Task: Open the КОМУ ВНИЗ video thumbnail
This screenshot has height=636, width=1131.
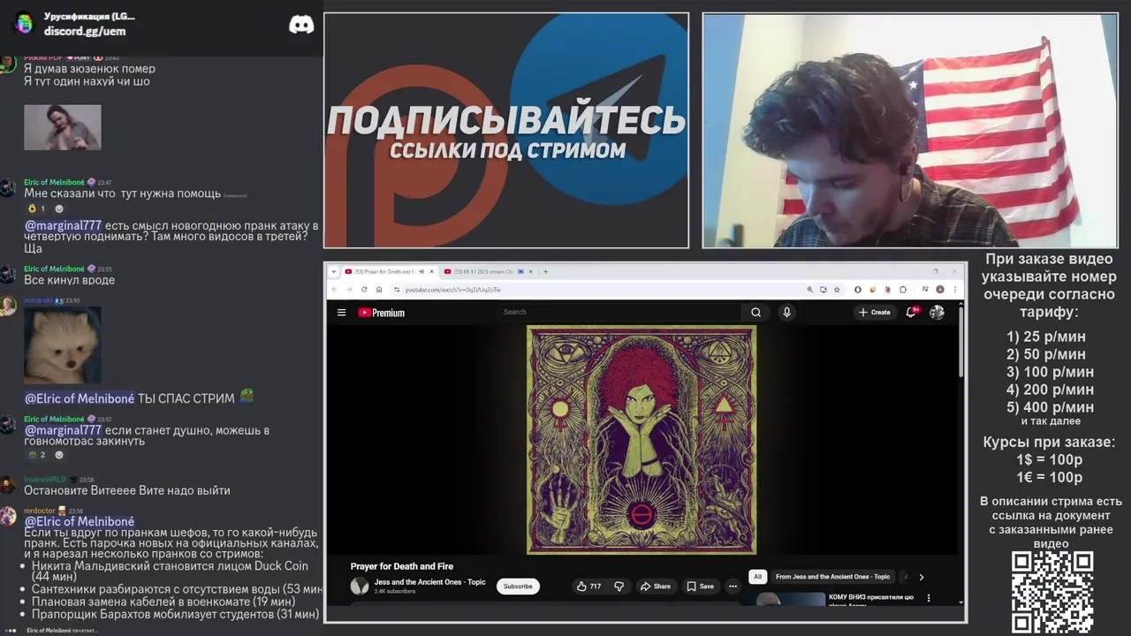Action: [x=790, y=598]
